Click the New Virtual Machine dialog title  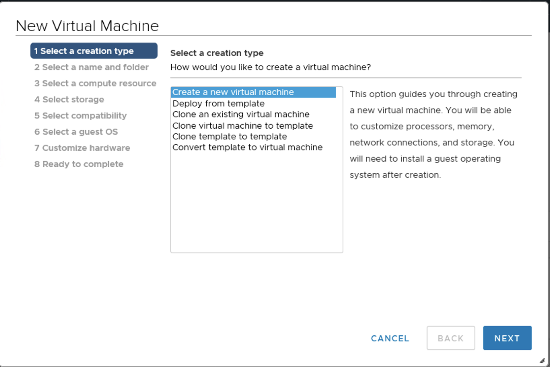click(x=87, y=26)
